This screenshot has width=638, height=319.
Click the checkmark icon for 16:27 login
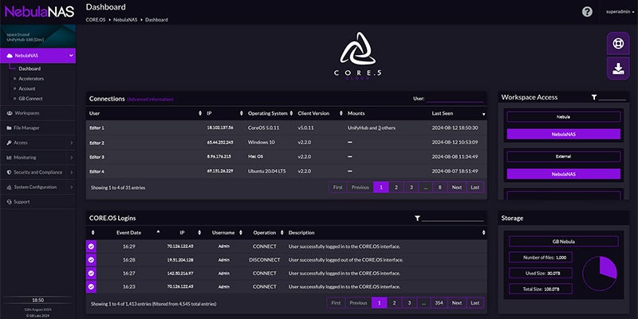[91, 273]
